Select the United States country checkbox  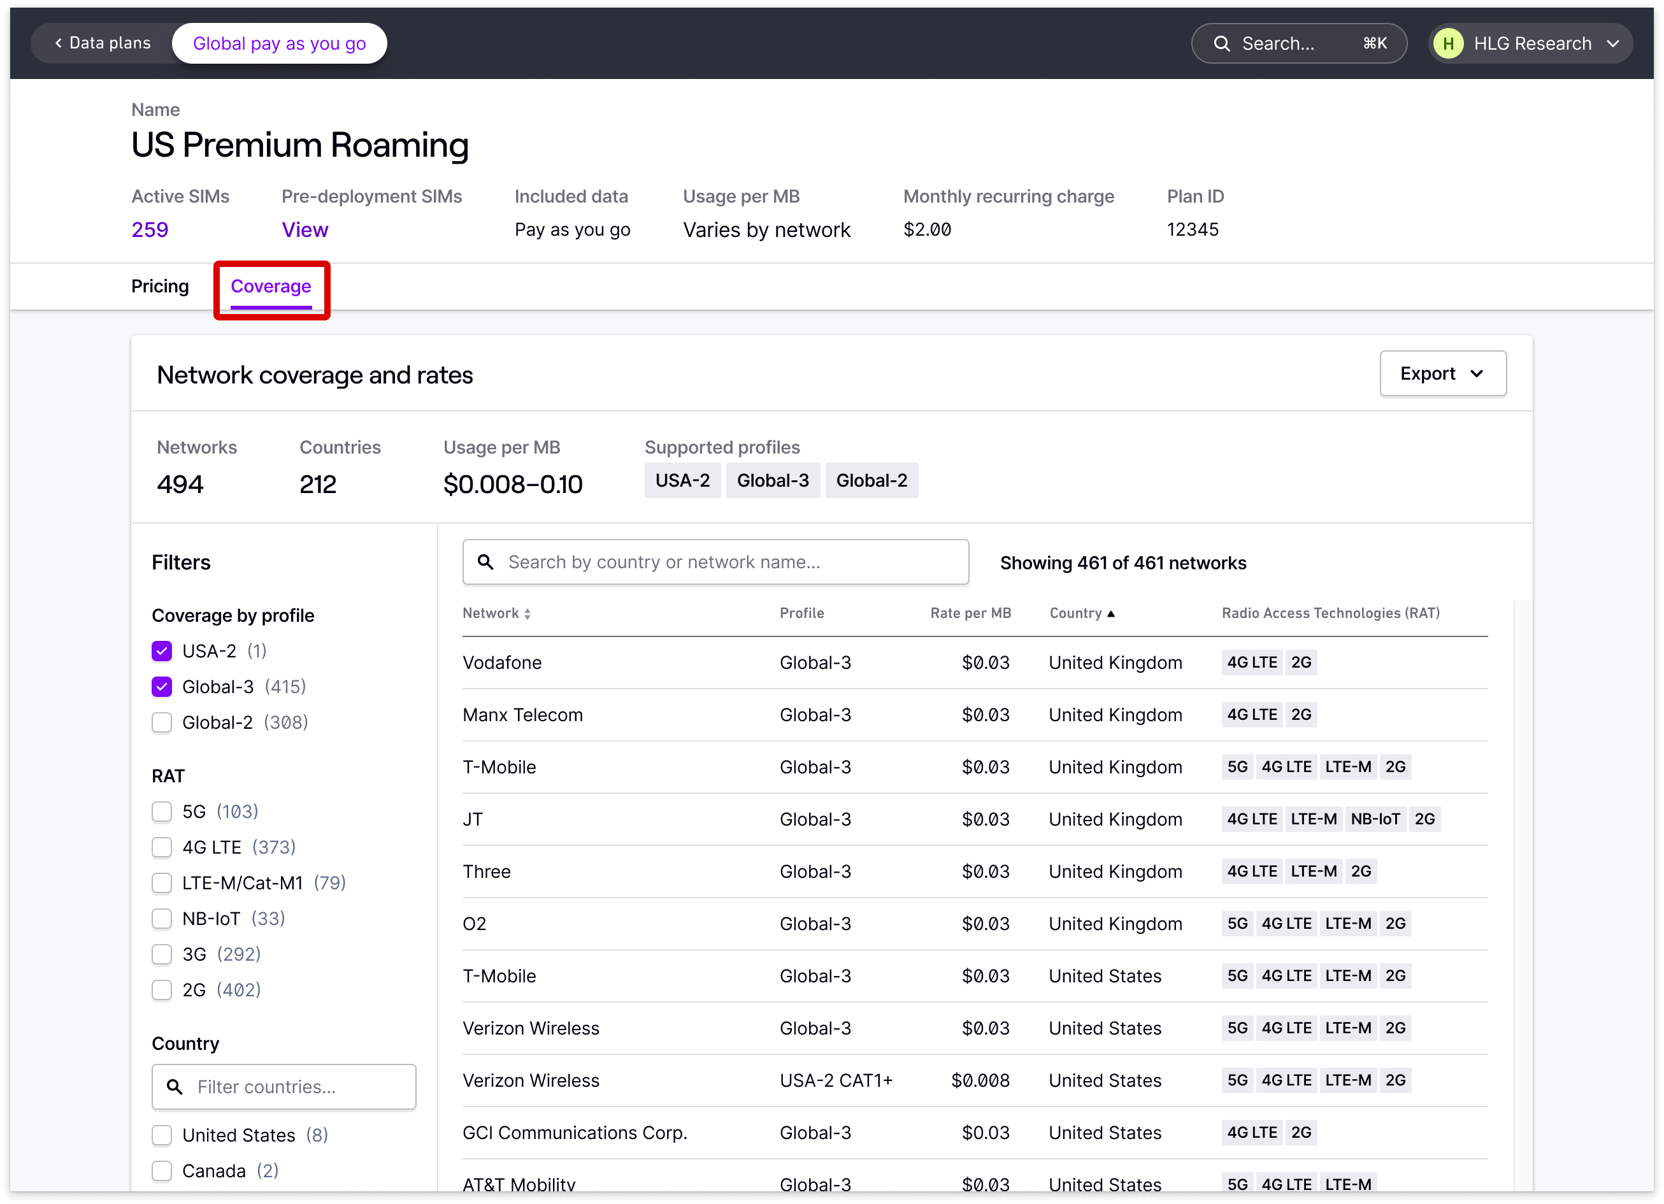[x=162, y=1135]
